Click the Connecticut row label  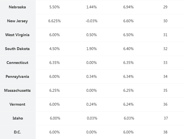(x=17, y=62)
